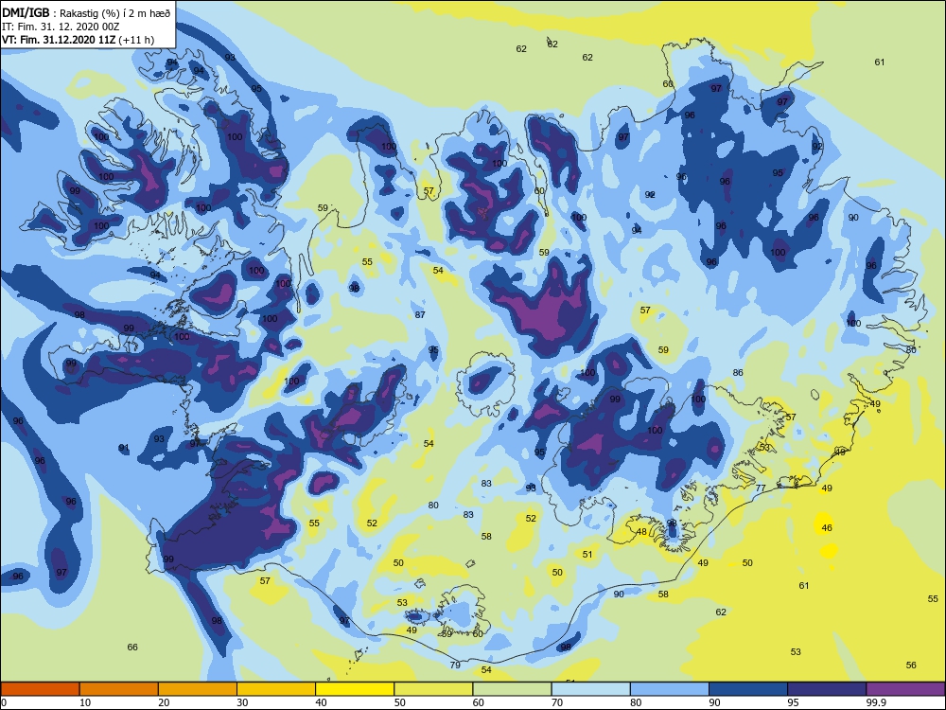Click the title line 'DMI/IGB : Rakastig (%) í 2 m hæð'
Viewport: 946px width, 710px height.
pos(86,13)
